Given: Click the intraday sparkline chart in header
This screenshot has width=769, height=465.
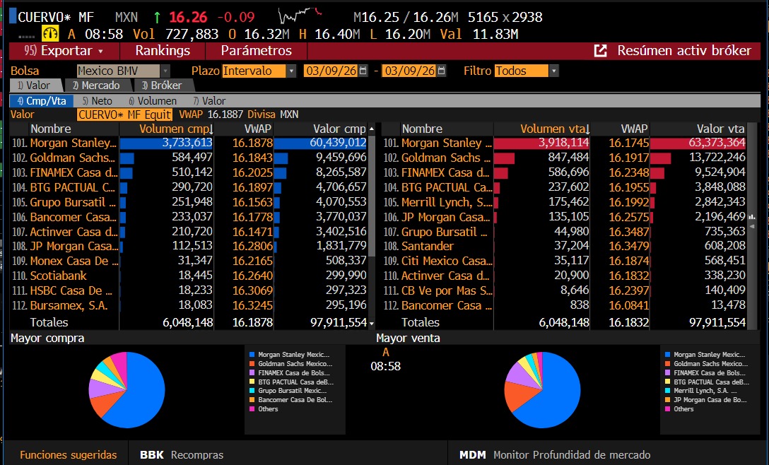Looking at the screenshot, I should click(x=300, y=16).
